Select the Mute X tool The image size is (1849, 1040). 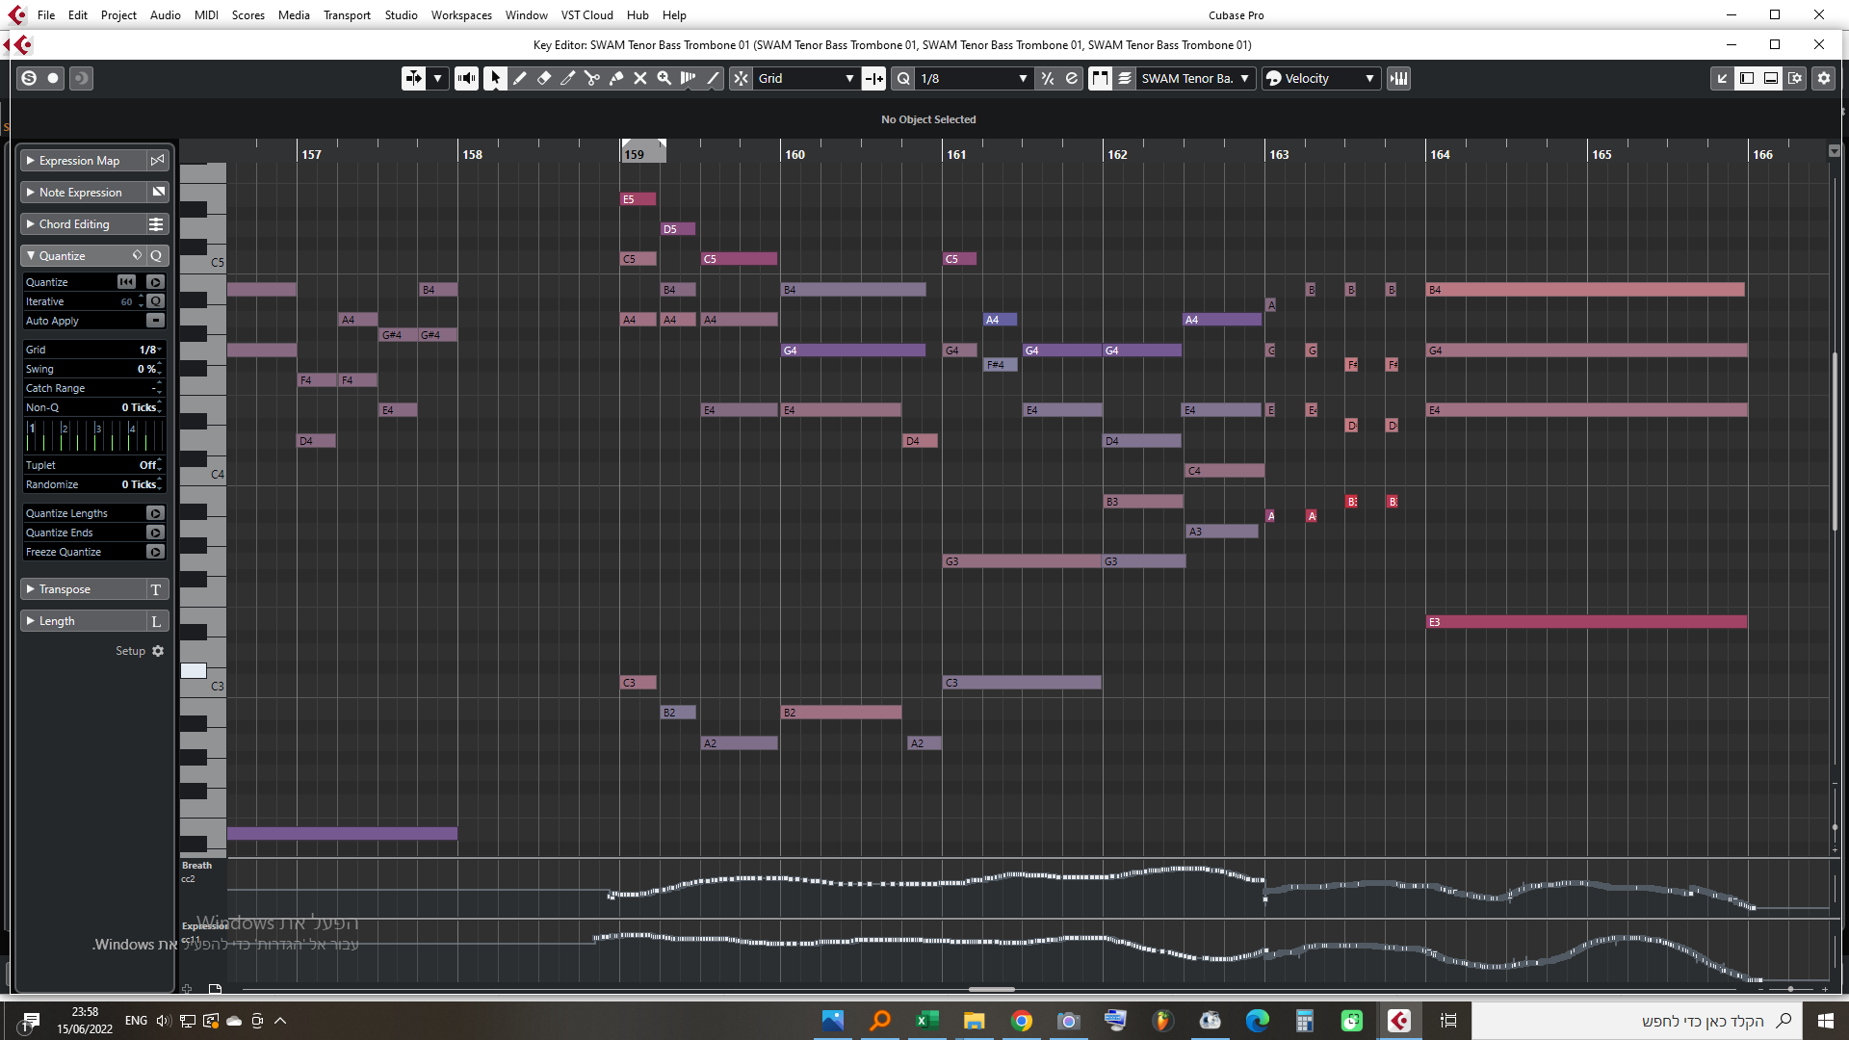[640, 78]
